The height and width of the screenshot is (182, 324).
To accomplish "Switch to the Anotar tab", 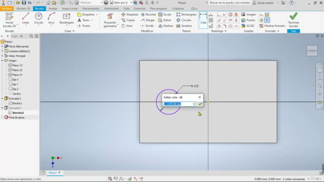I will (x=53, y=9).
